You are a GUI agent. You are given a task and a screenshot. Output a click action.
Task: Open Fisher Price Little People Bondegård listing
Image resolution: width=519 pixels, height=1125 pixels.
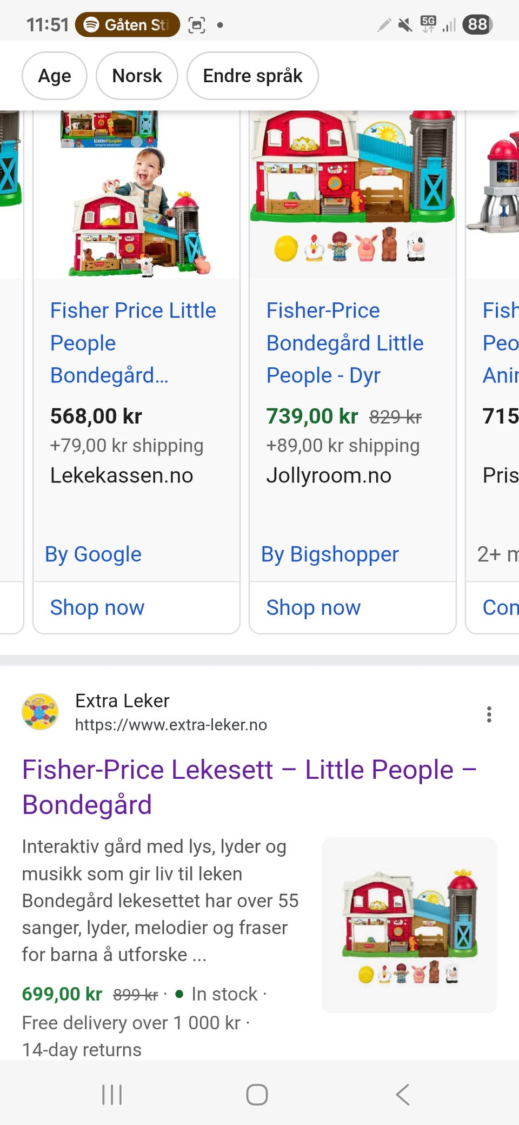133,342
